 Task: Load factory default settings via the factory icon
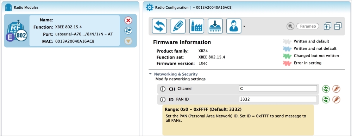coord(197,26)
